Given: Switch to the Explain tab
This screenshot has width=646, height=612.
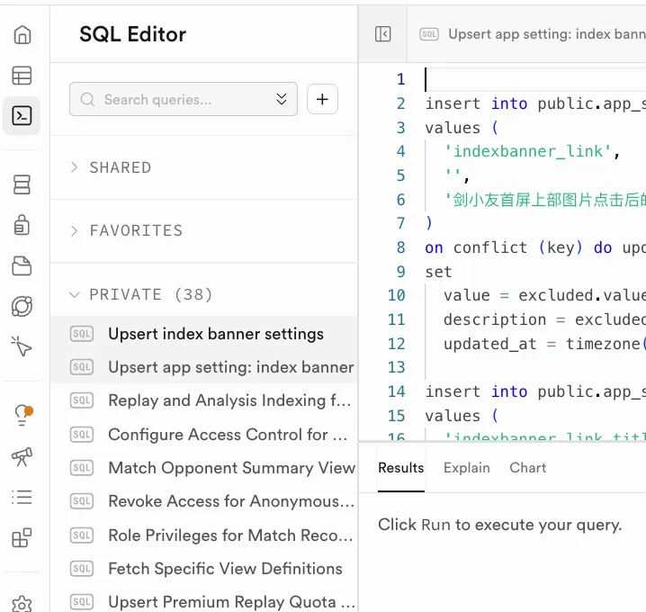Looking at the screenshot, I should 466,468.
